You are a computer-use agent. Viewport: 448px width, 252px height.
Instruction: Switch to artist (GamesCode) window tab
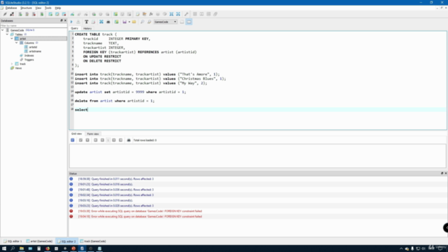(x=39, y=241)
